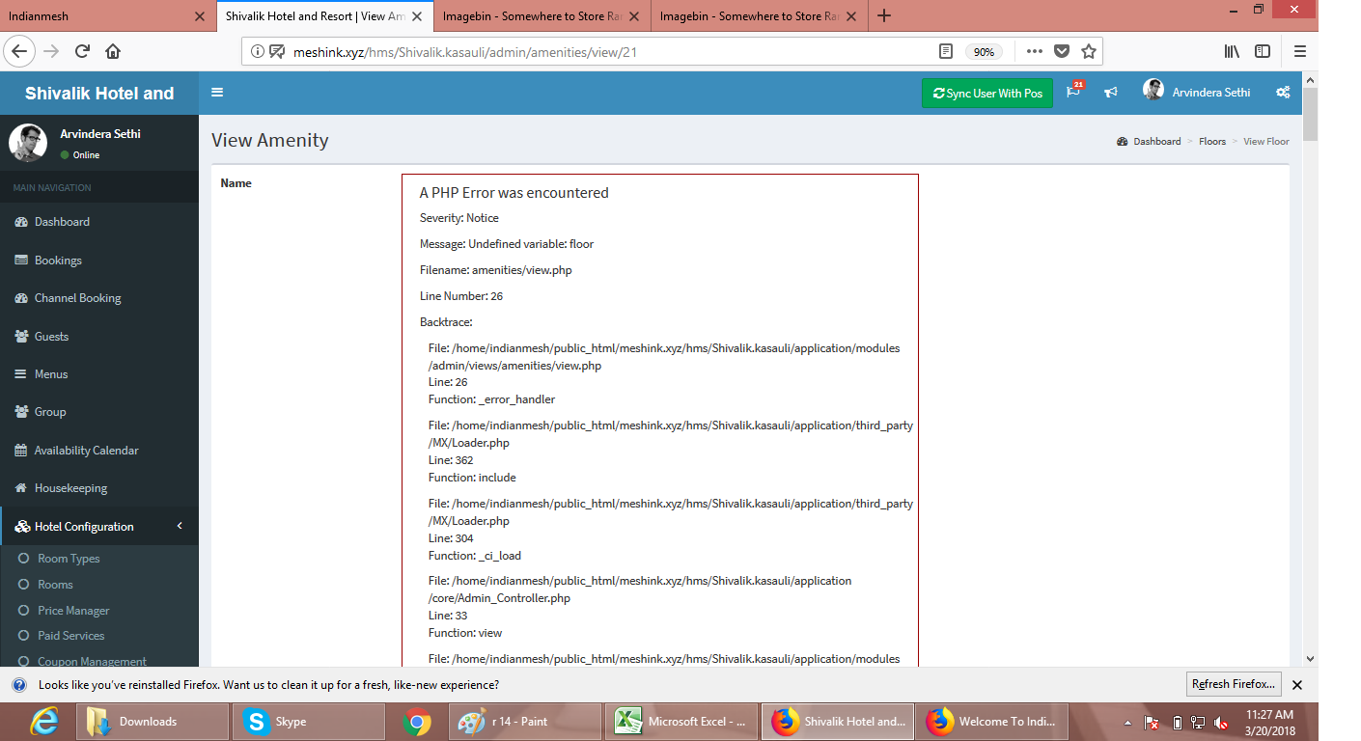
Task: Bookmark this page with the star icon
Action: coord(1089,51)
